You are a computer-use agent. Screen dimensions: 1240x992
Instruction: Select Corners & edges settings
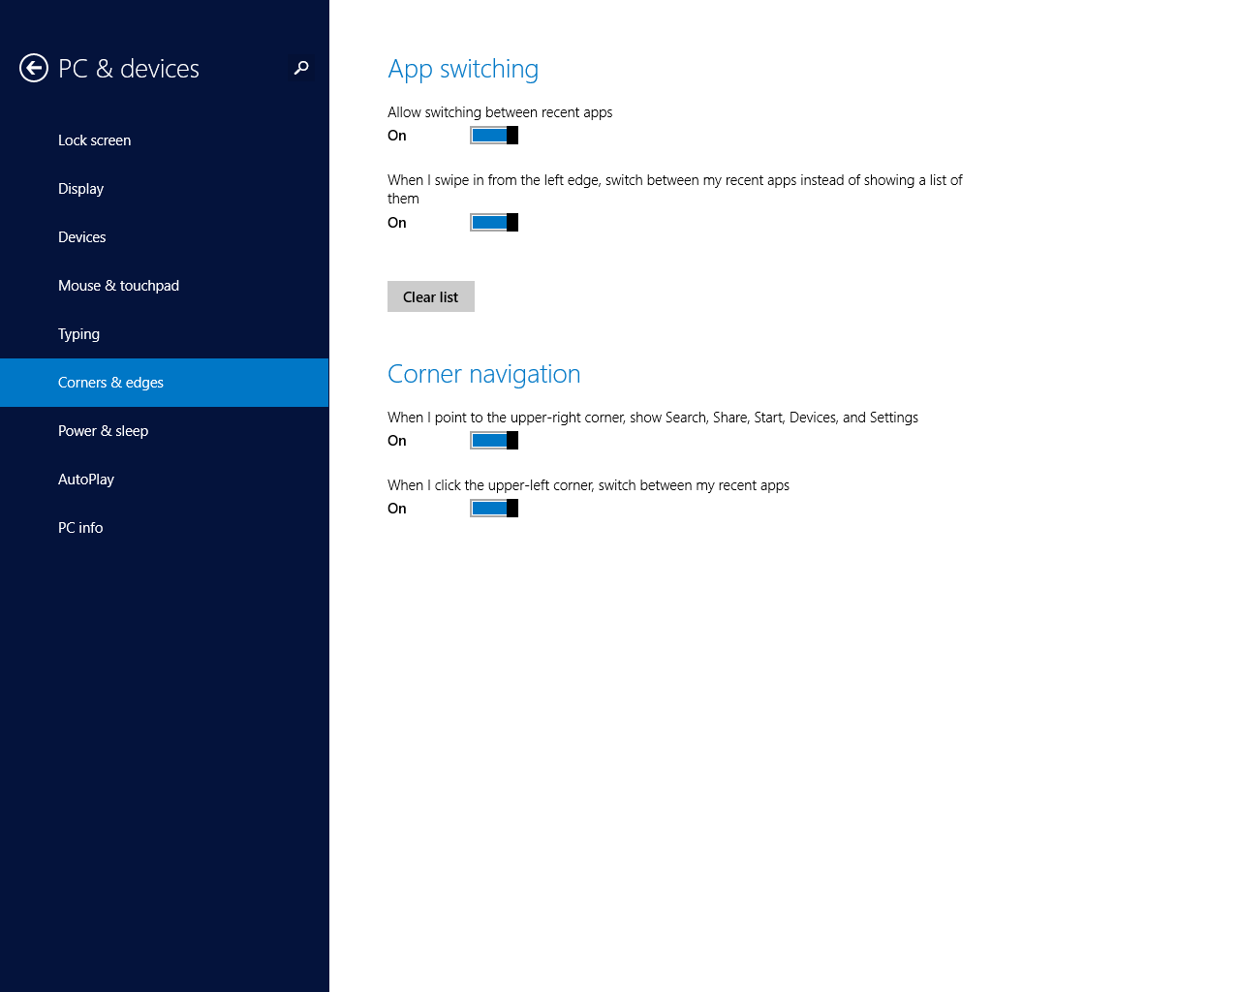[x=110, y=382]
